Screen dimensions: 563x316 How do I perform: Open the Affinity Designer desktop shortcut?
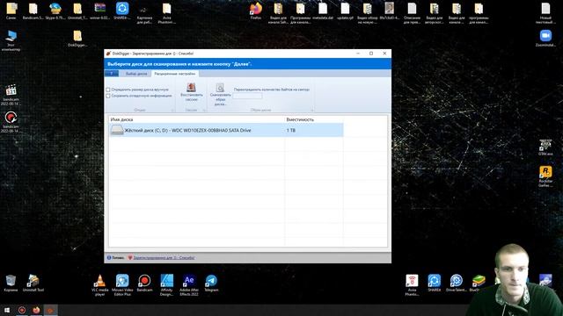[x=166, y=284]
